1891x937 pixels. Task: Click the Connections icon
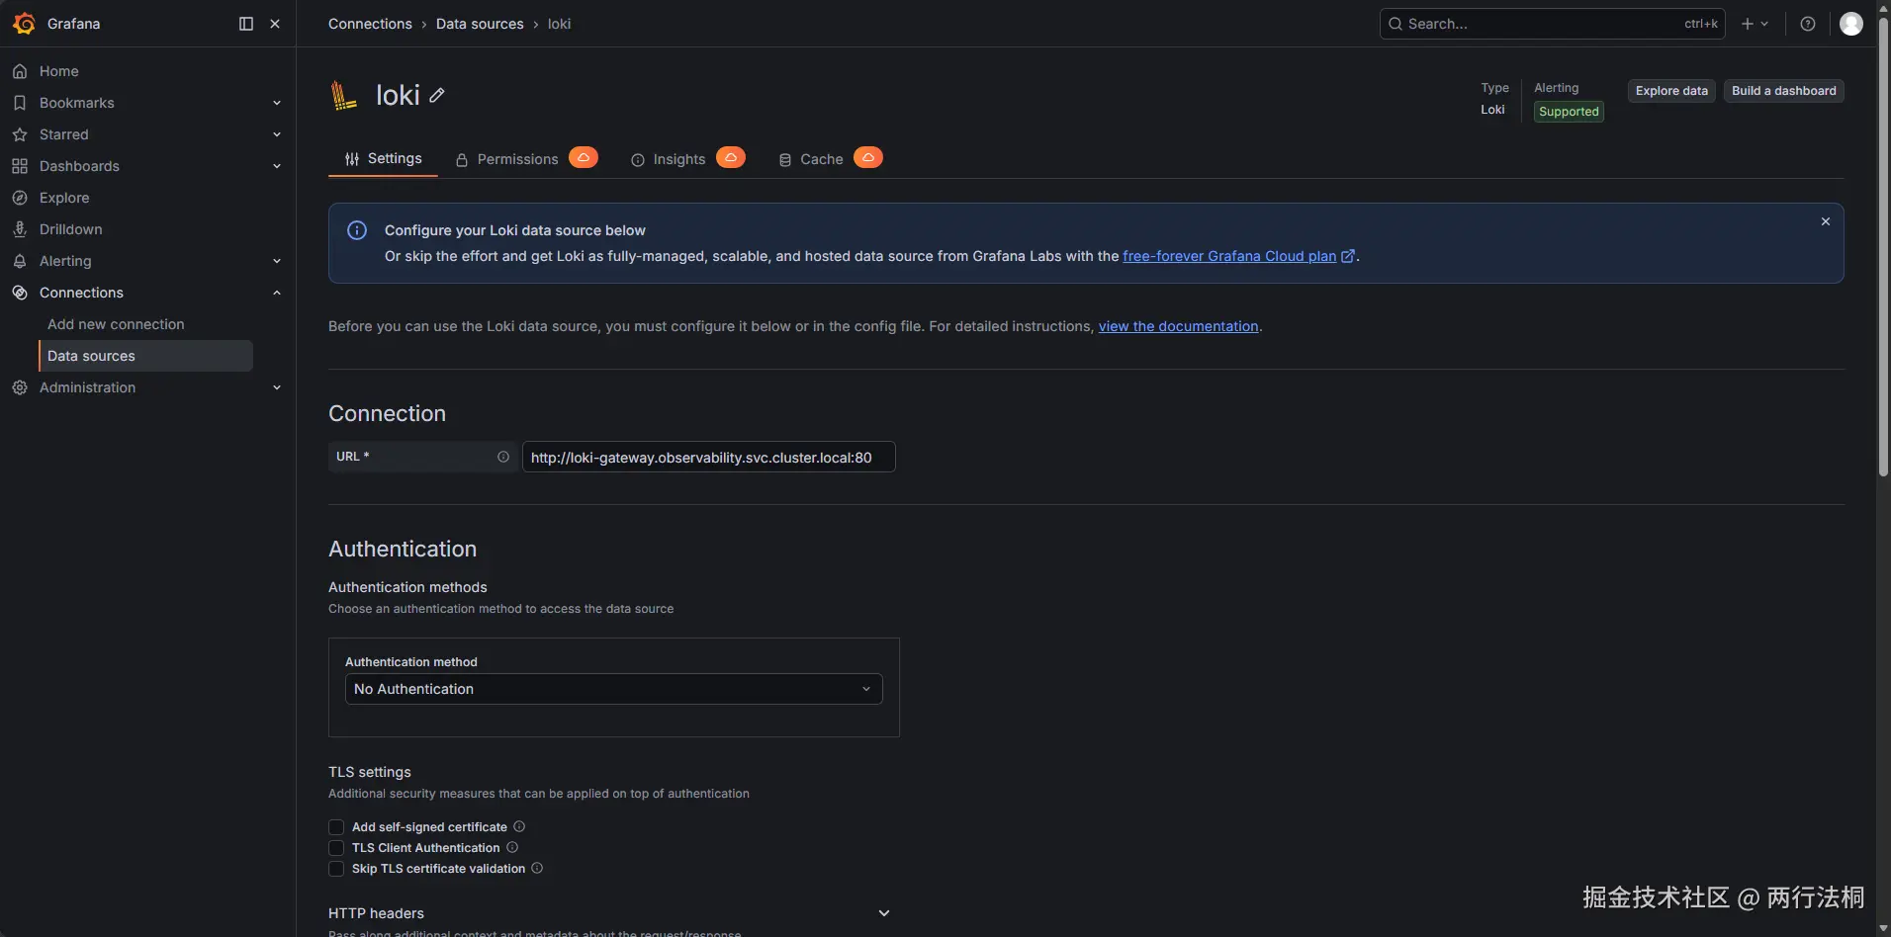point(20,293)
